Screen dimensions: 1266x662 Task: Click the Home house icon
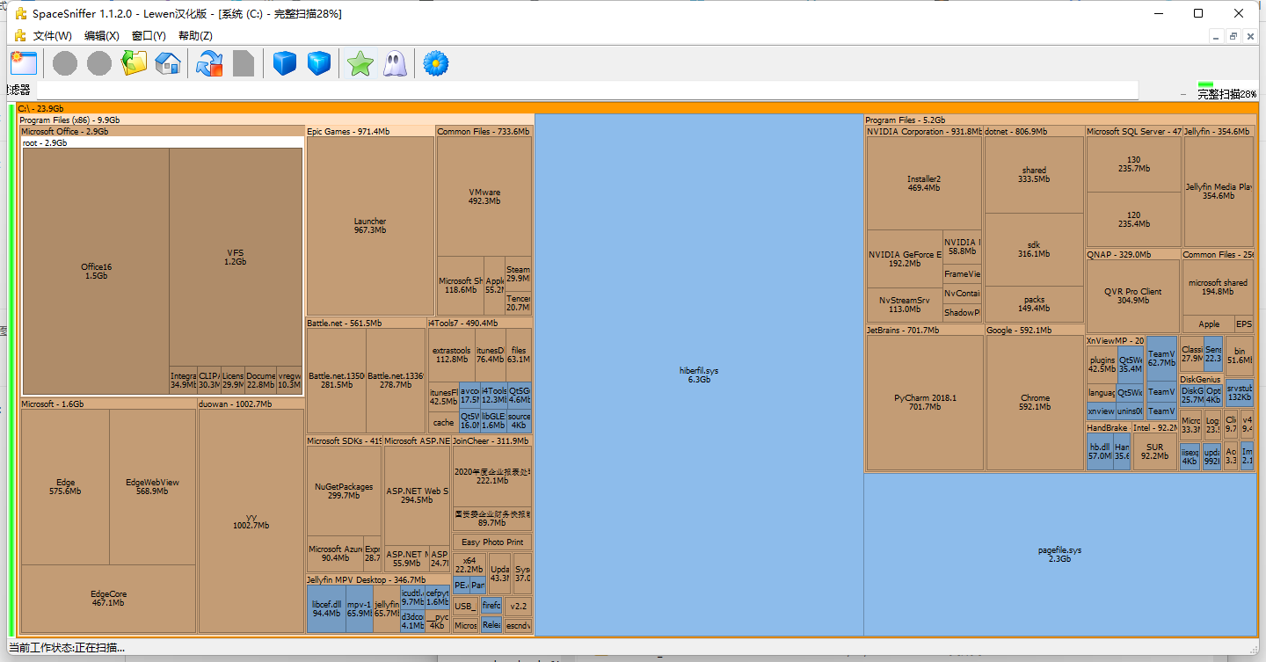coord(168,63)
